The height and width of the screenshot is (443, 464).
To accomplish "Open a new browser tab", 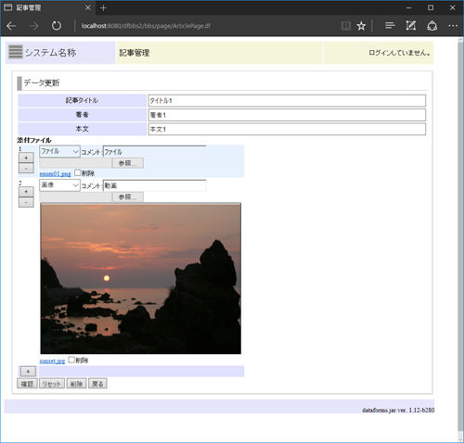I will click(x=103, y=8).
